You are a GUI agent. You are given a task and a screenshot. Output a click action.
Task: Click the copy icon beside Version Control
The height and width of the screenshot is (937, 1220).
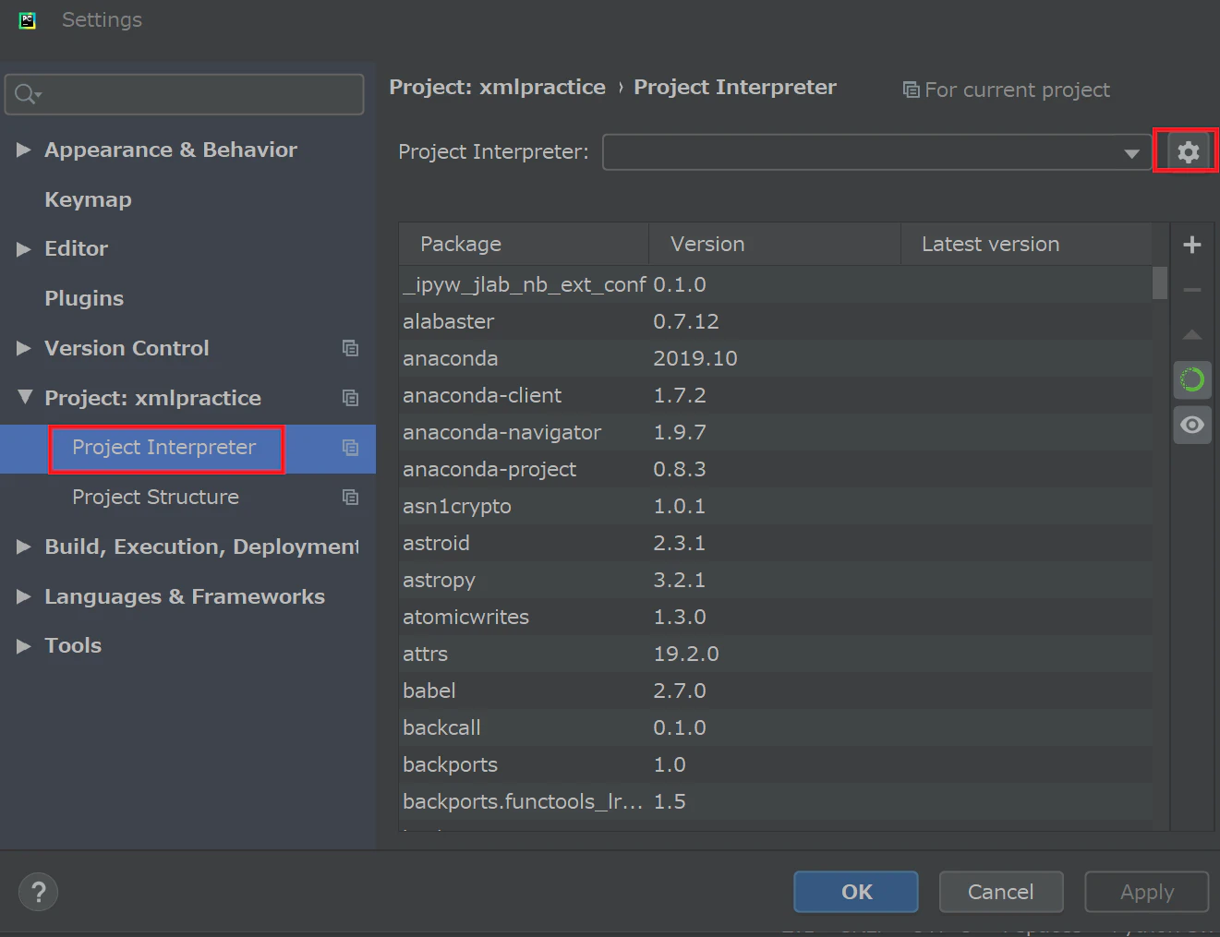pyautogui.click(x=350, y=348)
